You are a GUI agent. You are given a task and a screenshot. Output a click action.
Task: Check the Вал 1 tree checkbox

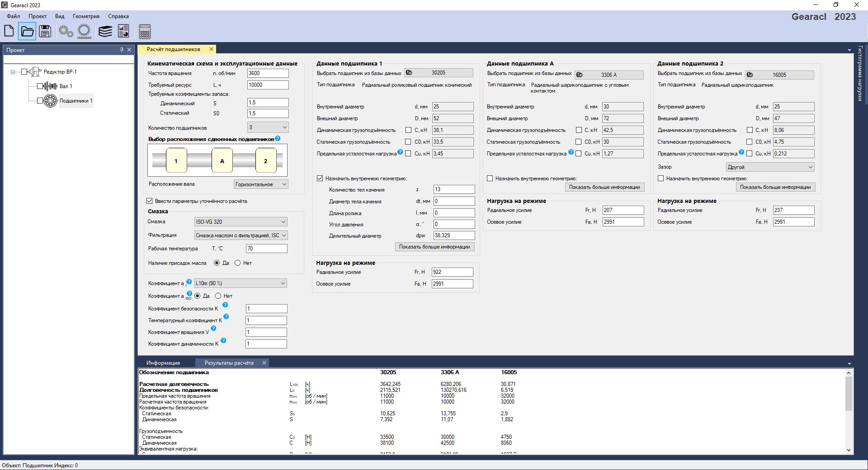pos(40,86)
